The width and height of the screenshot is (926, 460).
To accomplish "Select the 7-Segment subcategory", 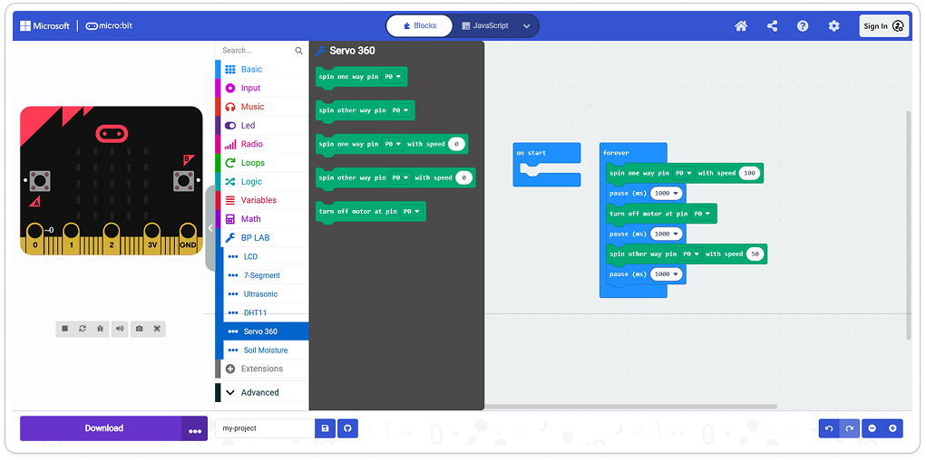I will pyautogui.click(x=266, y=275).
